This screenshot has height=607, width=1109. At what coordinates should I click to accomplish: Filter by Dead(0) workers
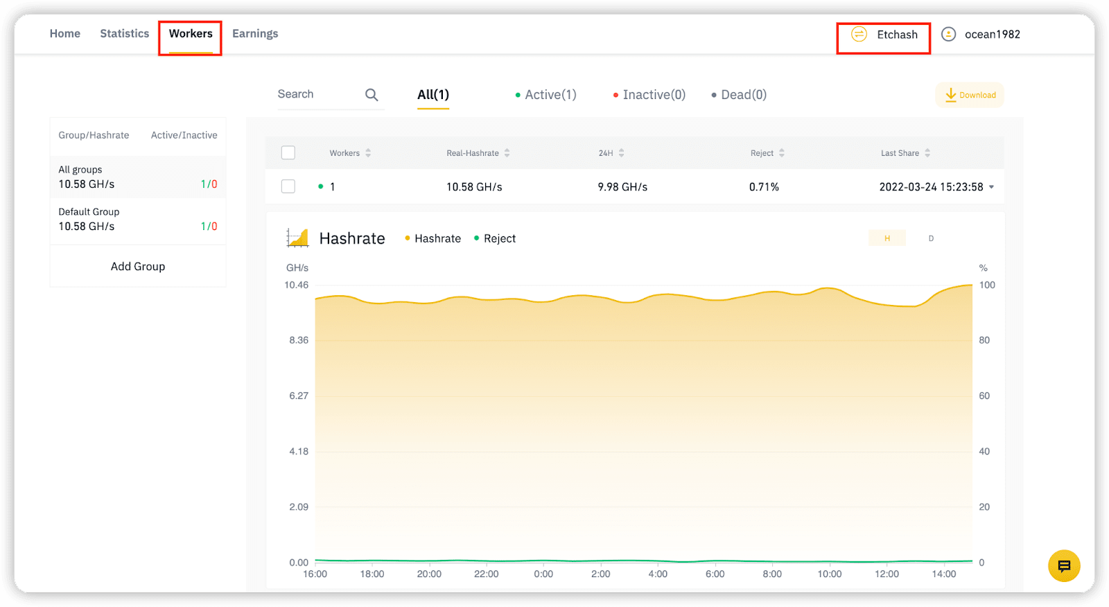coord(739,95)
